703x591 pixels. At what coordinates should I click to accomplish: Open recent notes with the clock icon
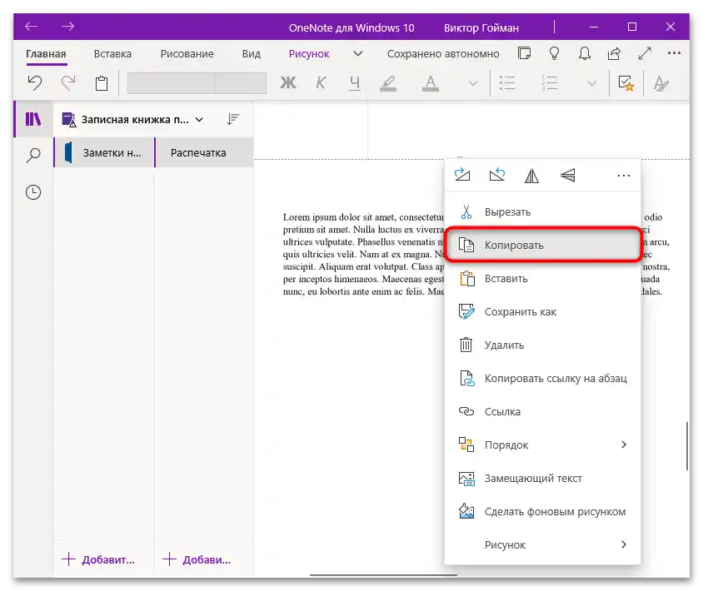point(33,192)
